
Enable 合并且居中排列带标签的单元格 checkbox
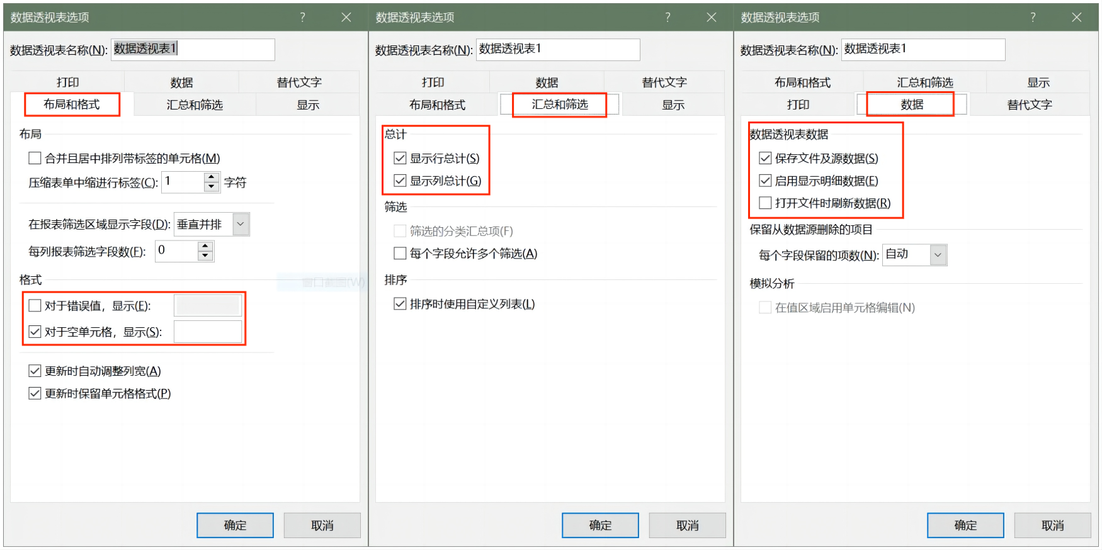(35, 159)
